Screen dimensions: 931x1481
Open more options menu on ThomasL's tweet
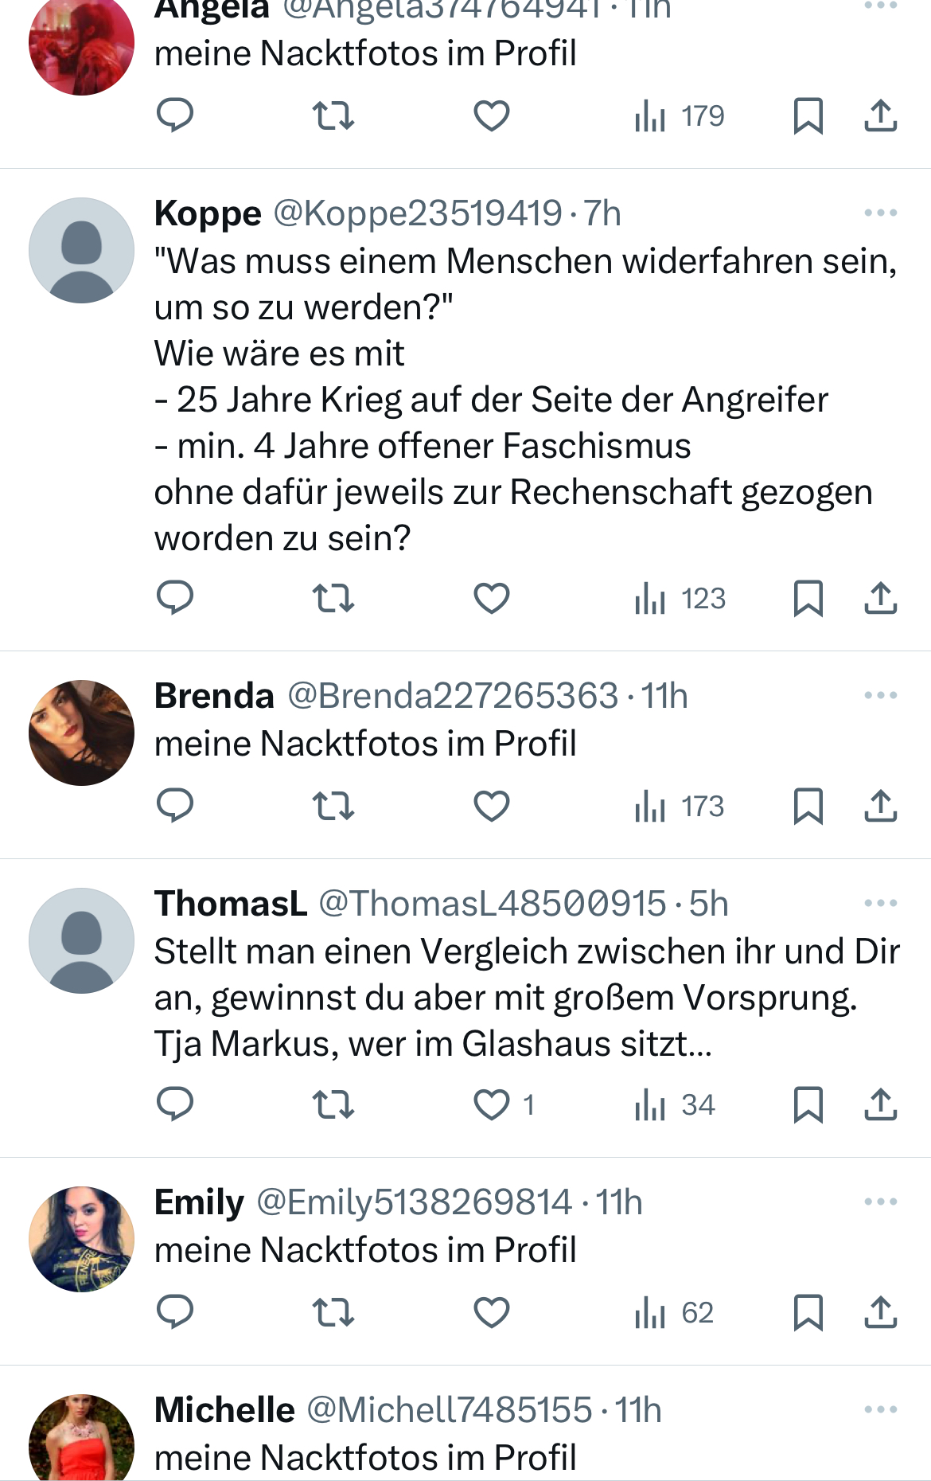[880, 903]
